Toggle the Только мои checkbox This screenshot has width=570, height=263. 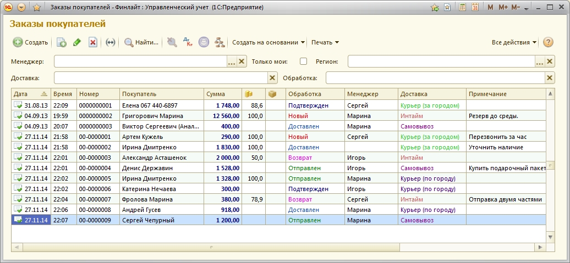pyautogui.click(x=303, y=61)
